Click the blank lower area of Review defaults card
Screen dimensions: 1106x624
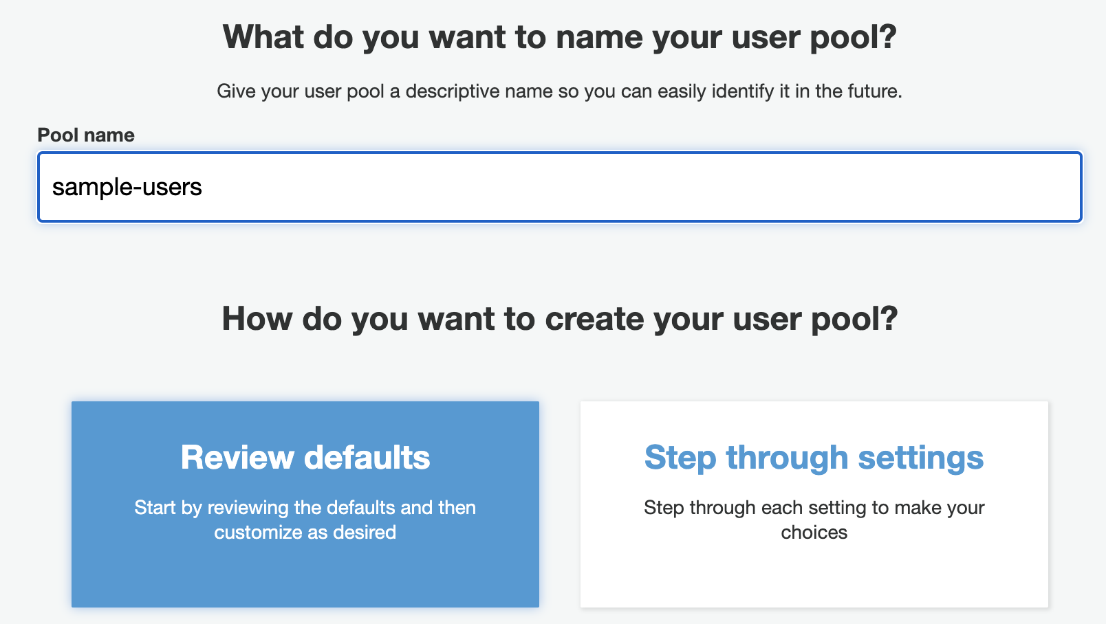[305, 577]
